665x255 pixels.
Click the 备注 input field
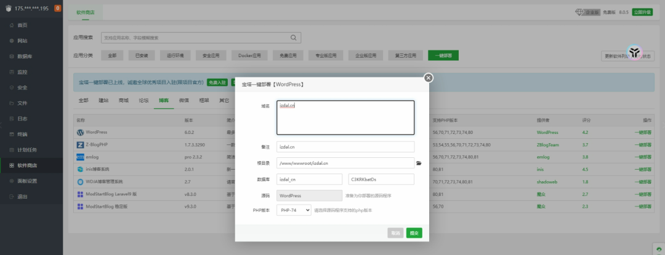pyautogui.click(x=345, y=147)
